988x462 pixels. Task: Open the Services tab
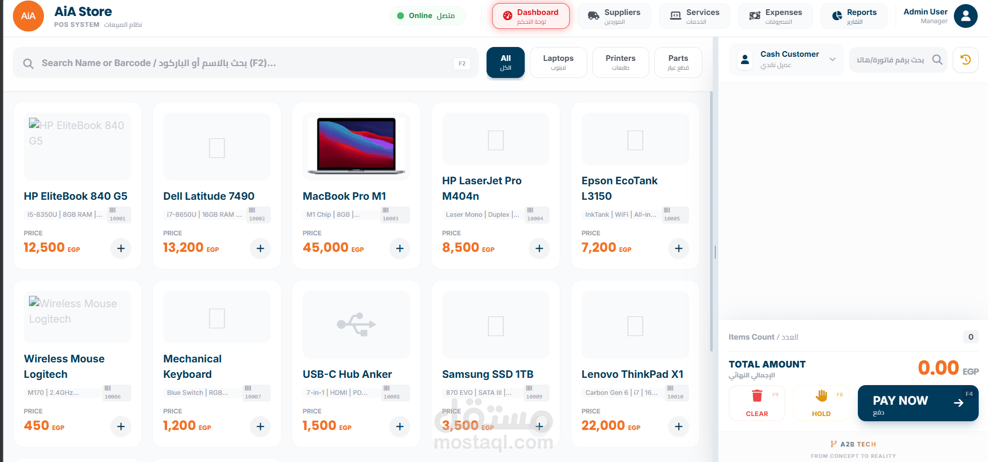click(x=695, y=16)
